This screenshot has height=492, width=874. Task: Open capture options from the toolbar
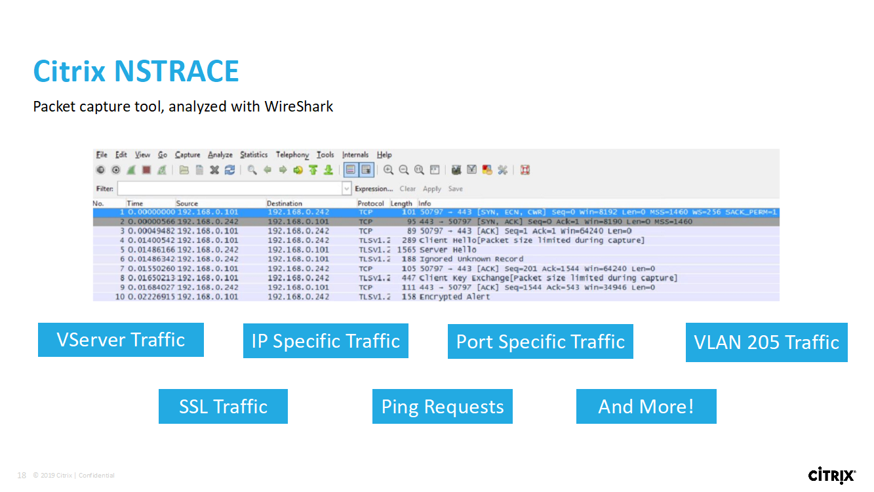tap(115, 170)
